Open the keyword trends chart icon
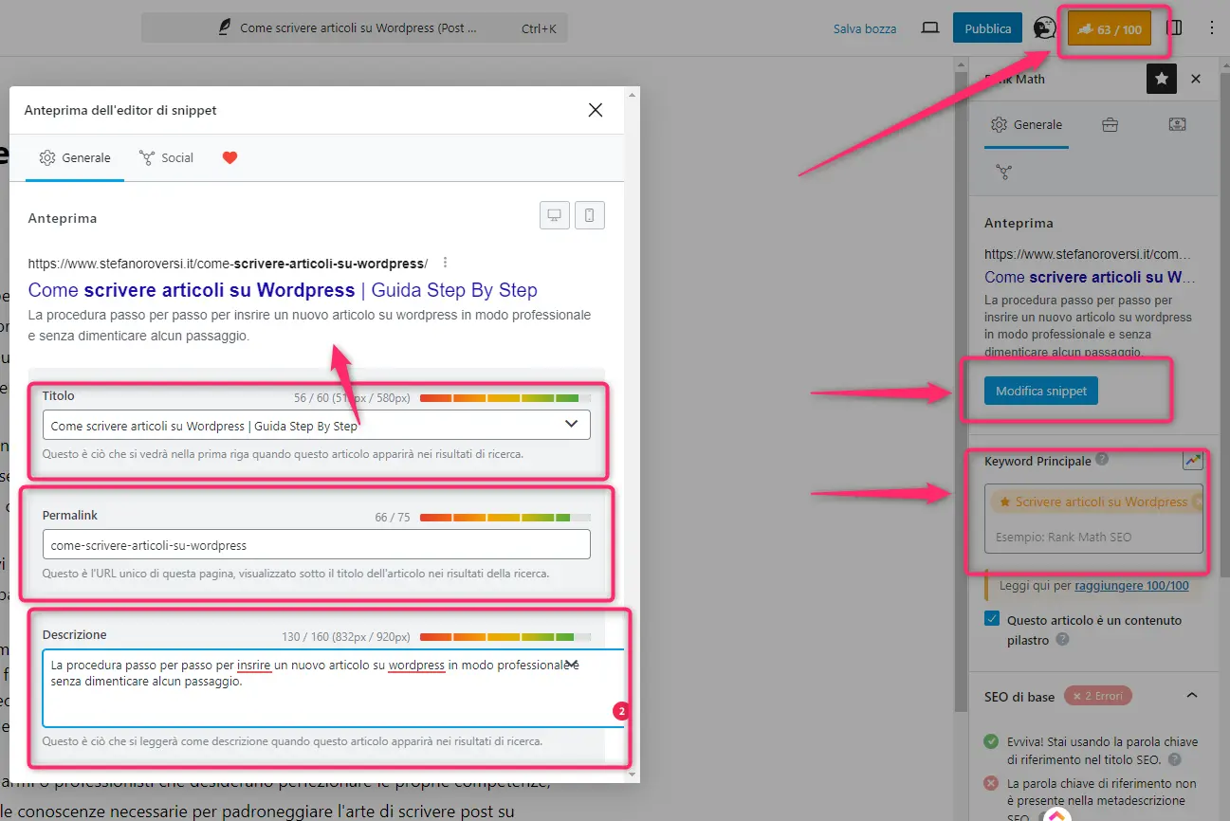 click(x=1193, y=461)
